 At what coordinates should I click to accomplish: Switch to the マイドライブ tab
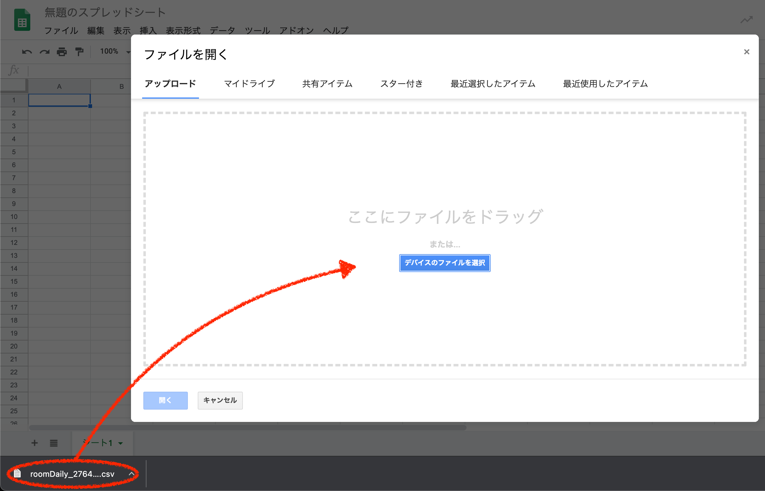point(249,84)
